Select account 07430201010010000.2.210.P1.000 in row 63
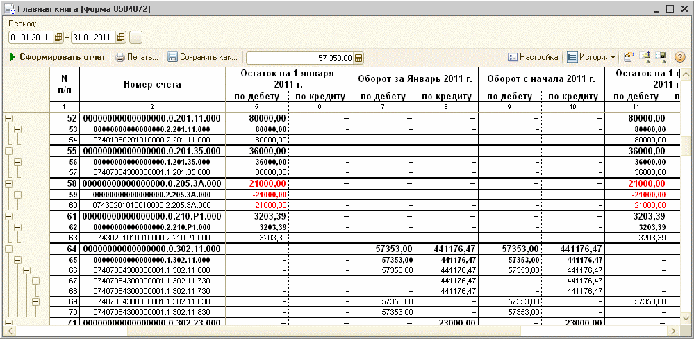The image size is (694, 339). click(x=151, y=238)
